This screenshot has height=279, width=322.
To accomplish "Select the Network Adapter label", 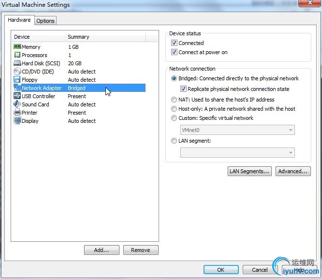I will tap(42, 88).
